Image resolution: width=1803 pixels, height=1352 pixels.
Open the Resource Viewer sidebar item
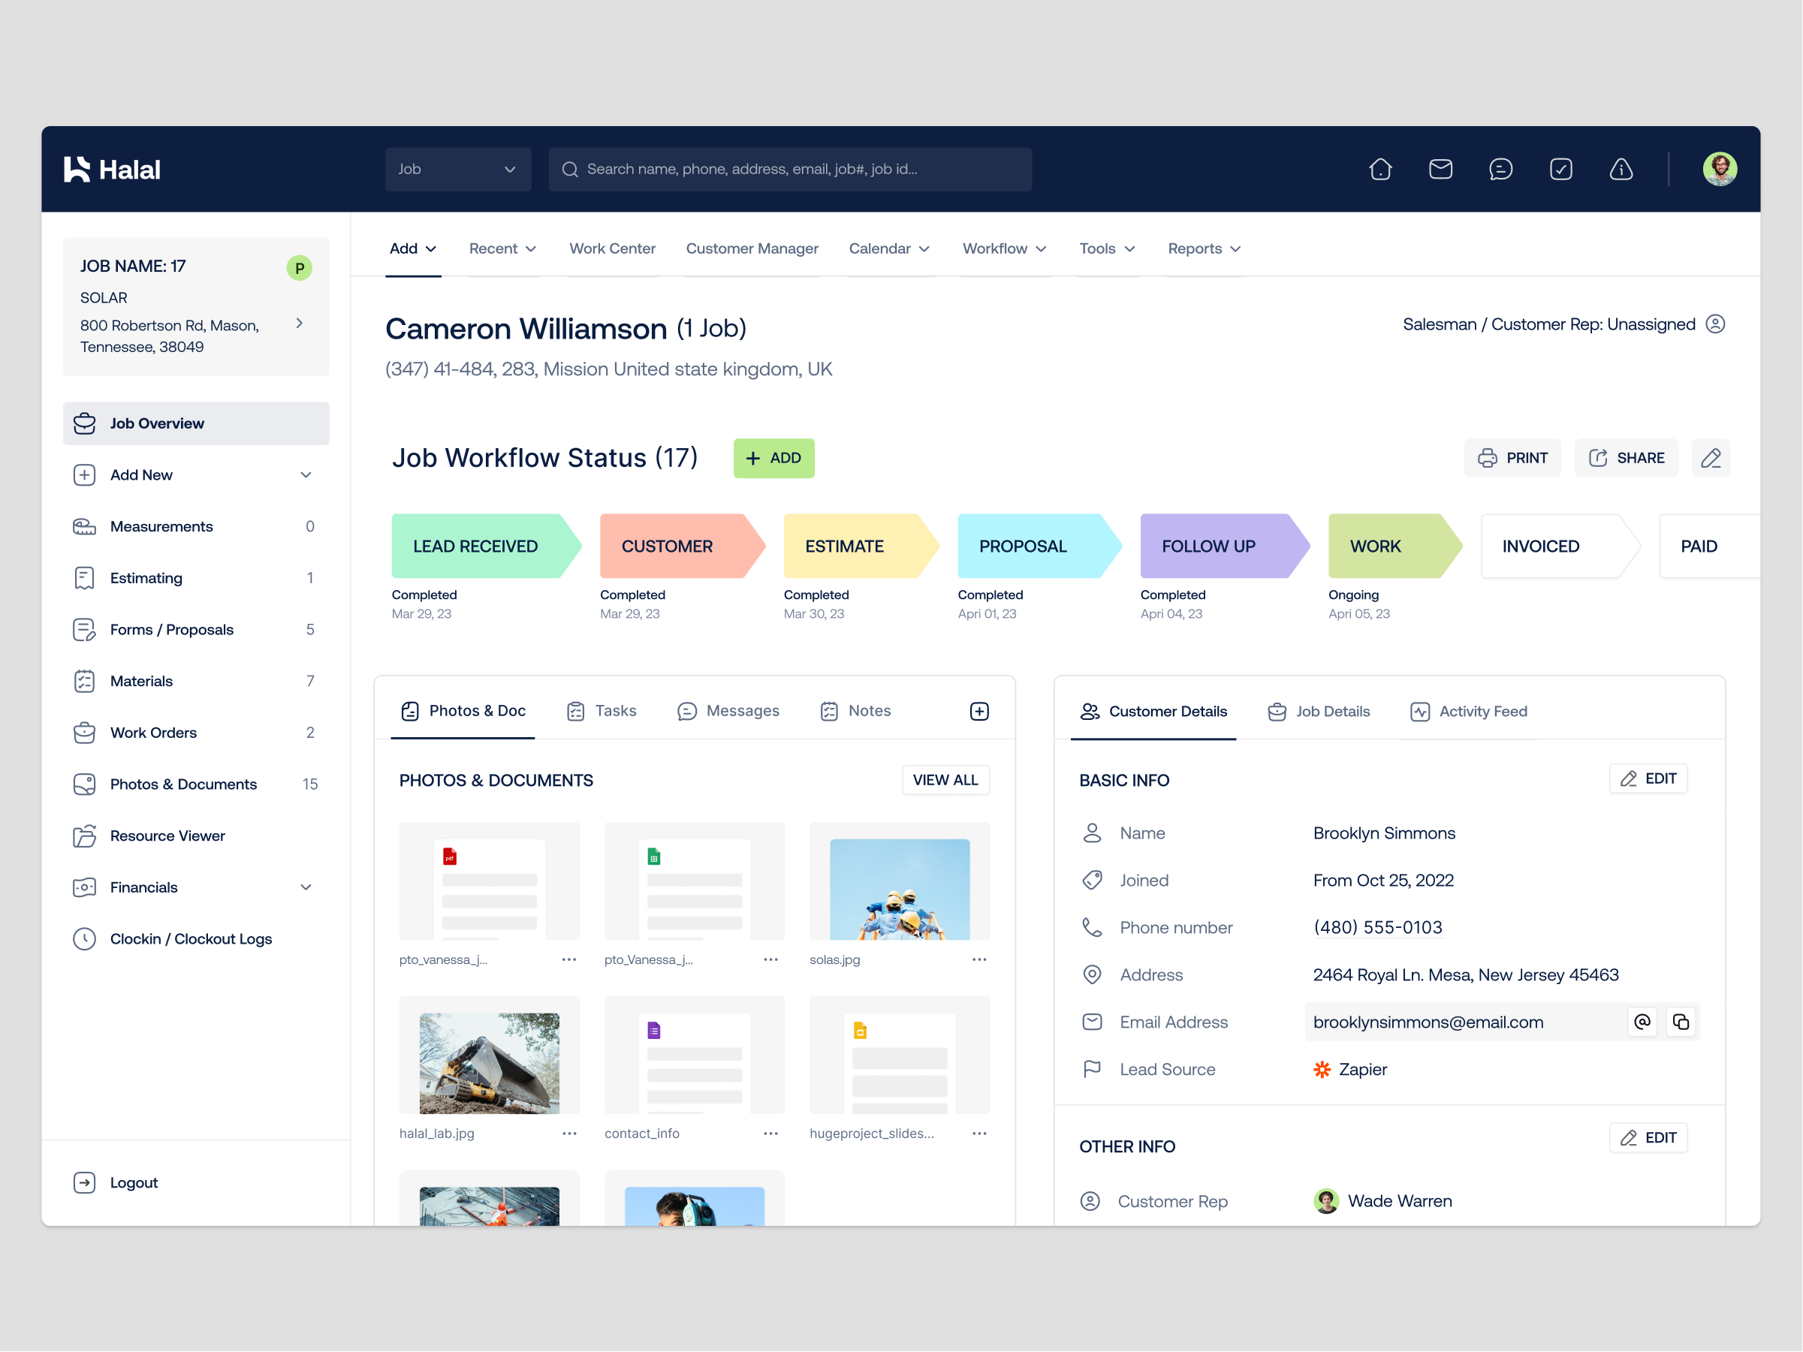click(x=167, y=836)
